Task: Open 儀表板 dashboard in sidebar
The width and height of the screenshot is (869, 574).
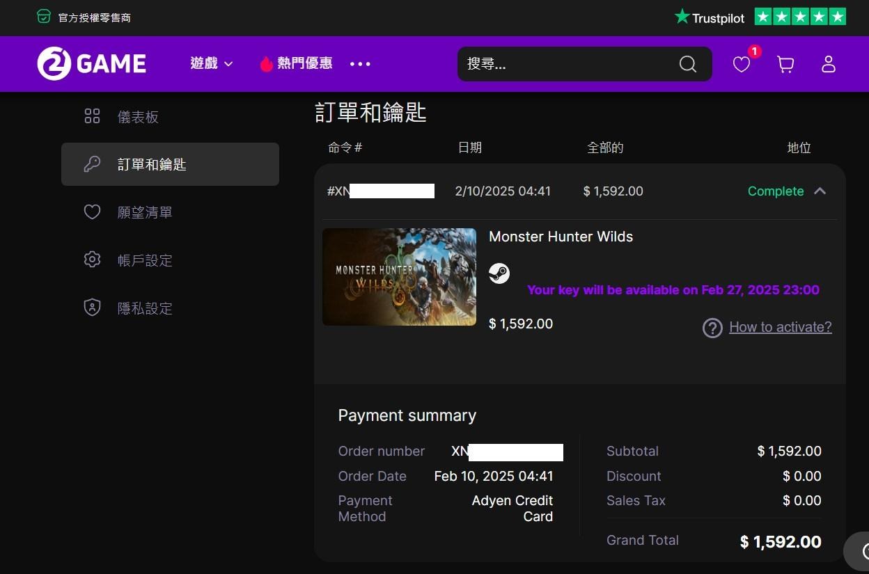Action: (138, 117)
